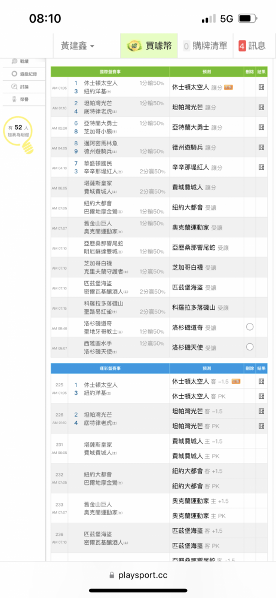276x598 pixels.
Task: Open 戰績 in the sidebar
Action: 24,61
